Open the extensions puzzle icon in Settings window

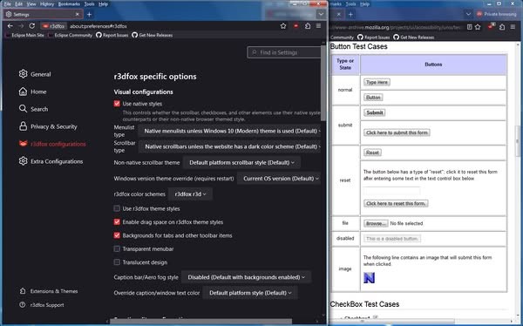308,25
